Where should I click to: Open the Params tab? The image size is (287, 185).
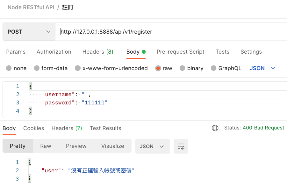[x=16, y=52]
